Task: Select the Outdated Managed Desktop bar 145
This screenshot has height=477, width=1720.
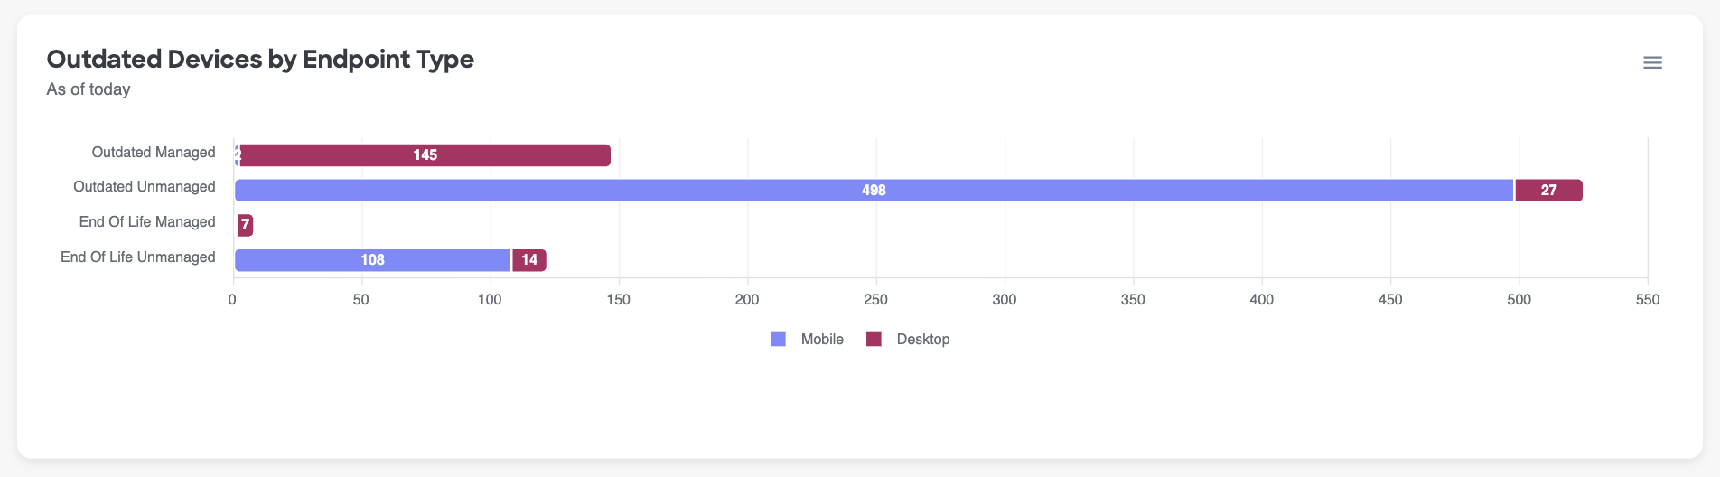Action: [x=425, y=155]
